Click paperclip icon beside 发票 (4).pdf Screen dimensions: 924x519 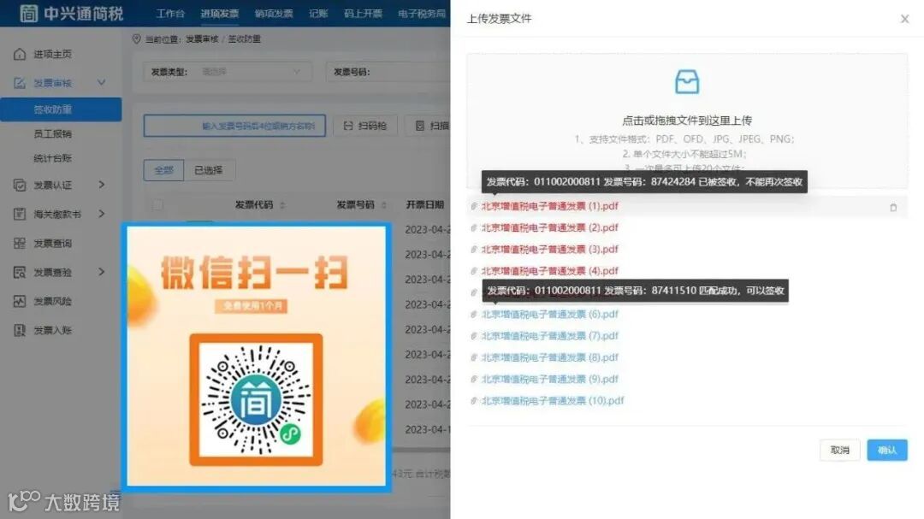pos(474,271)
